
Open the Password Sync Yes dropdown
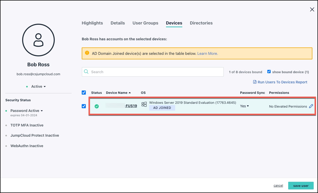point(244,106)
